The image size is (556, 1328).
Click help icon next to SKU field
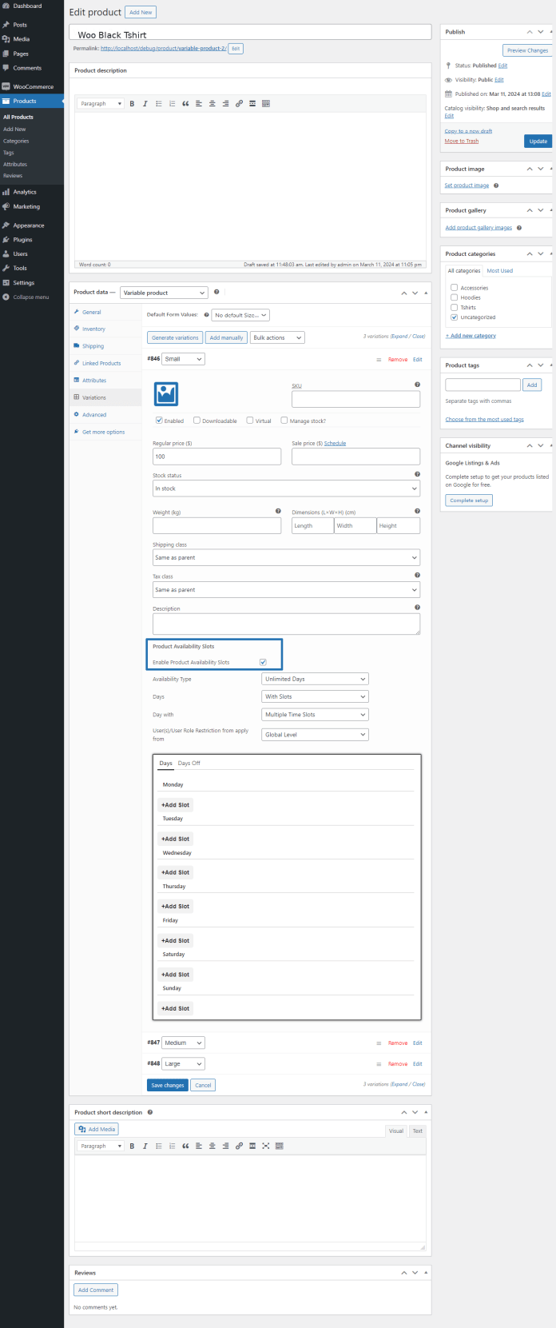pos(417,385)
